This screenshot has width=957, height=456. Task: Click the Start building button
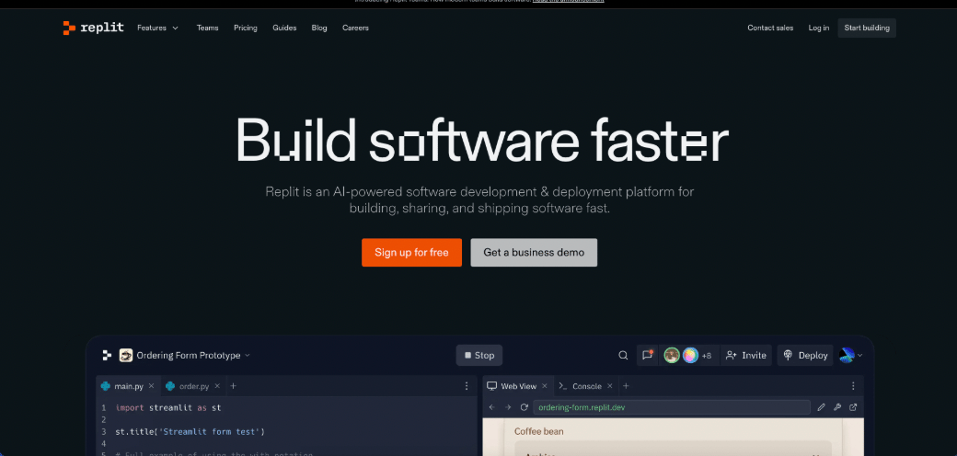coord(867,28)
